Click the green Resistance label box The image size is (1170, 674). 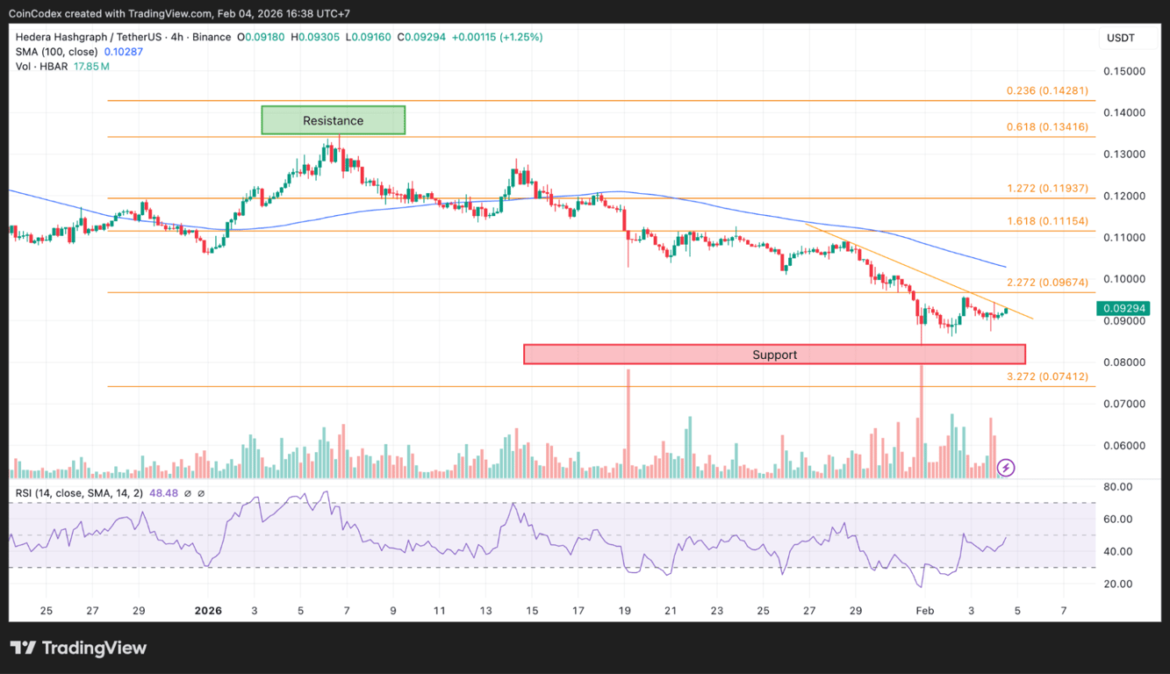pyautogui.click(x=333, y=119)
